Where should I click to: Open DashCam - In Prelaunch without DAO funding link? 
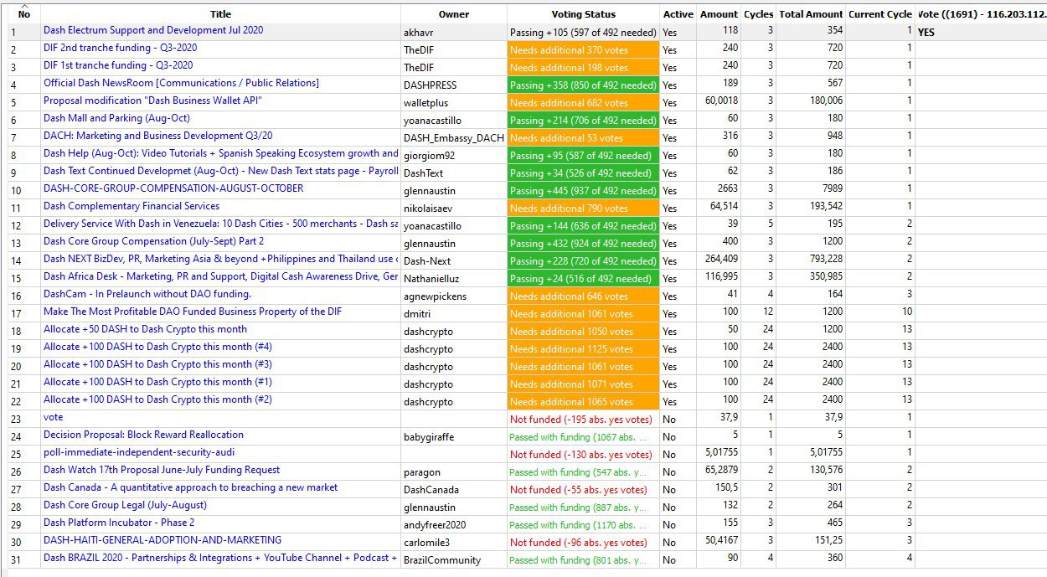point(147,294)
